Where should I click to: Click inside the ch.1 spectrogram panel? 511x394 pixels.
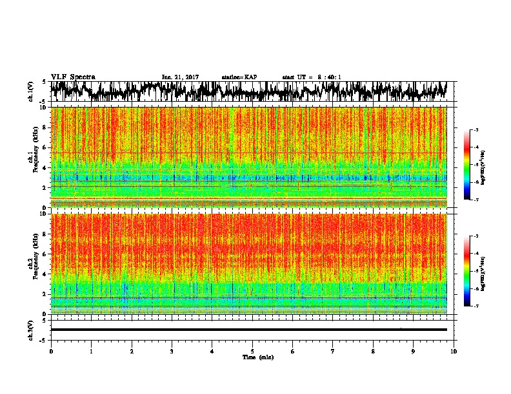248,157
